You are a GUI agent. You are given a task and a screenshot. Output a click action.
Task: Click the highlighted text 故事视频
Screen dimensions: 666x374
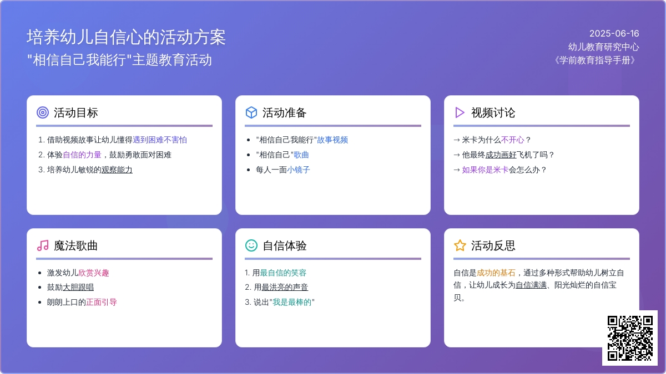click(x=332, y=140)
